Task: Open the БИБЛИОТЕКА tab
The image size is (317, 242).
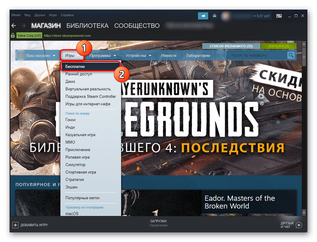Action: pyautogui.click(x=87, y=26)
